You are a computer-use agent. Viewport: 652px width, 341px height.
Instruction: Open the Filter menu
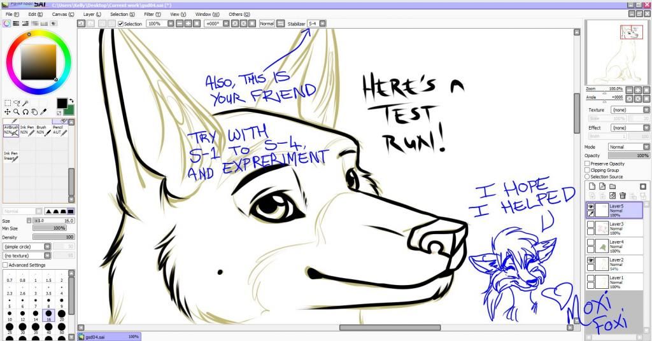[152, 13]
